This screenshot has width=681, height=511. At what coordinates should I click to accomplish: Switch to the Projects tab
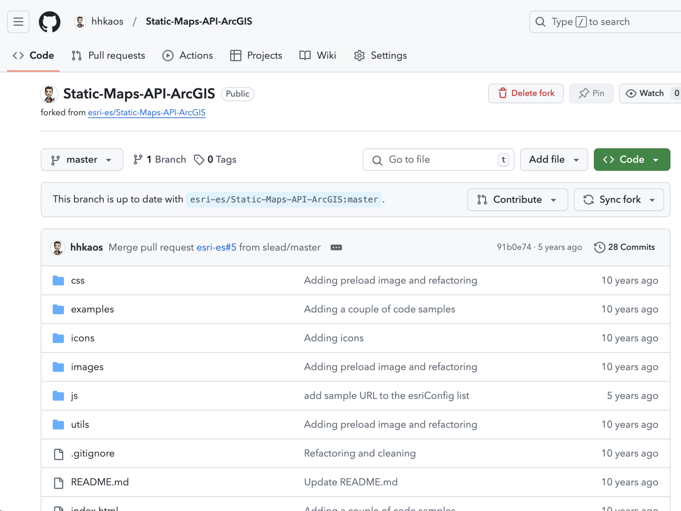pos(256,56)
